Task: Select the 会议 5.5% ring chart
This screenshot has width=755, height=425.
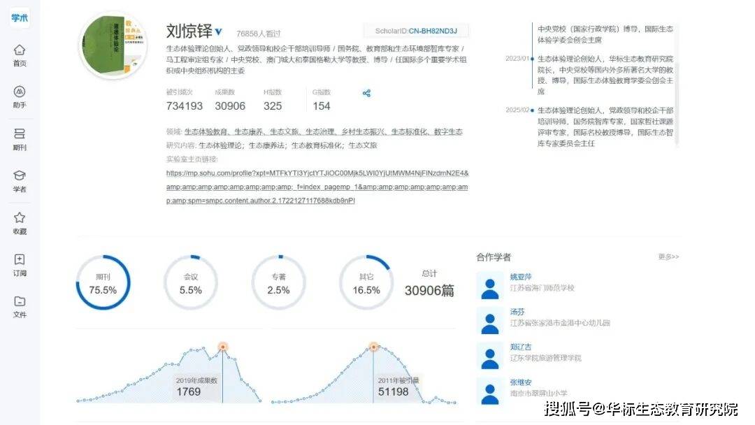Action: [x=190, y=282]
